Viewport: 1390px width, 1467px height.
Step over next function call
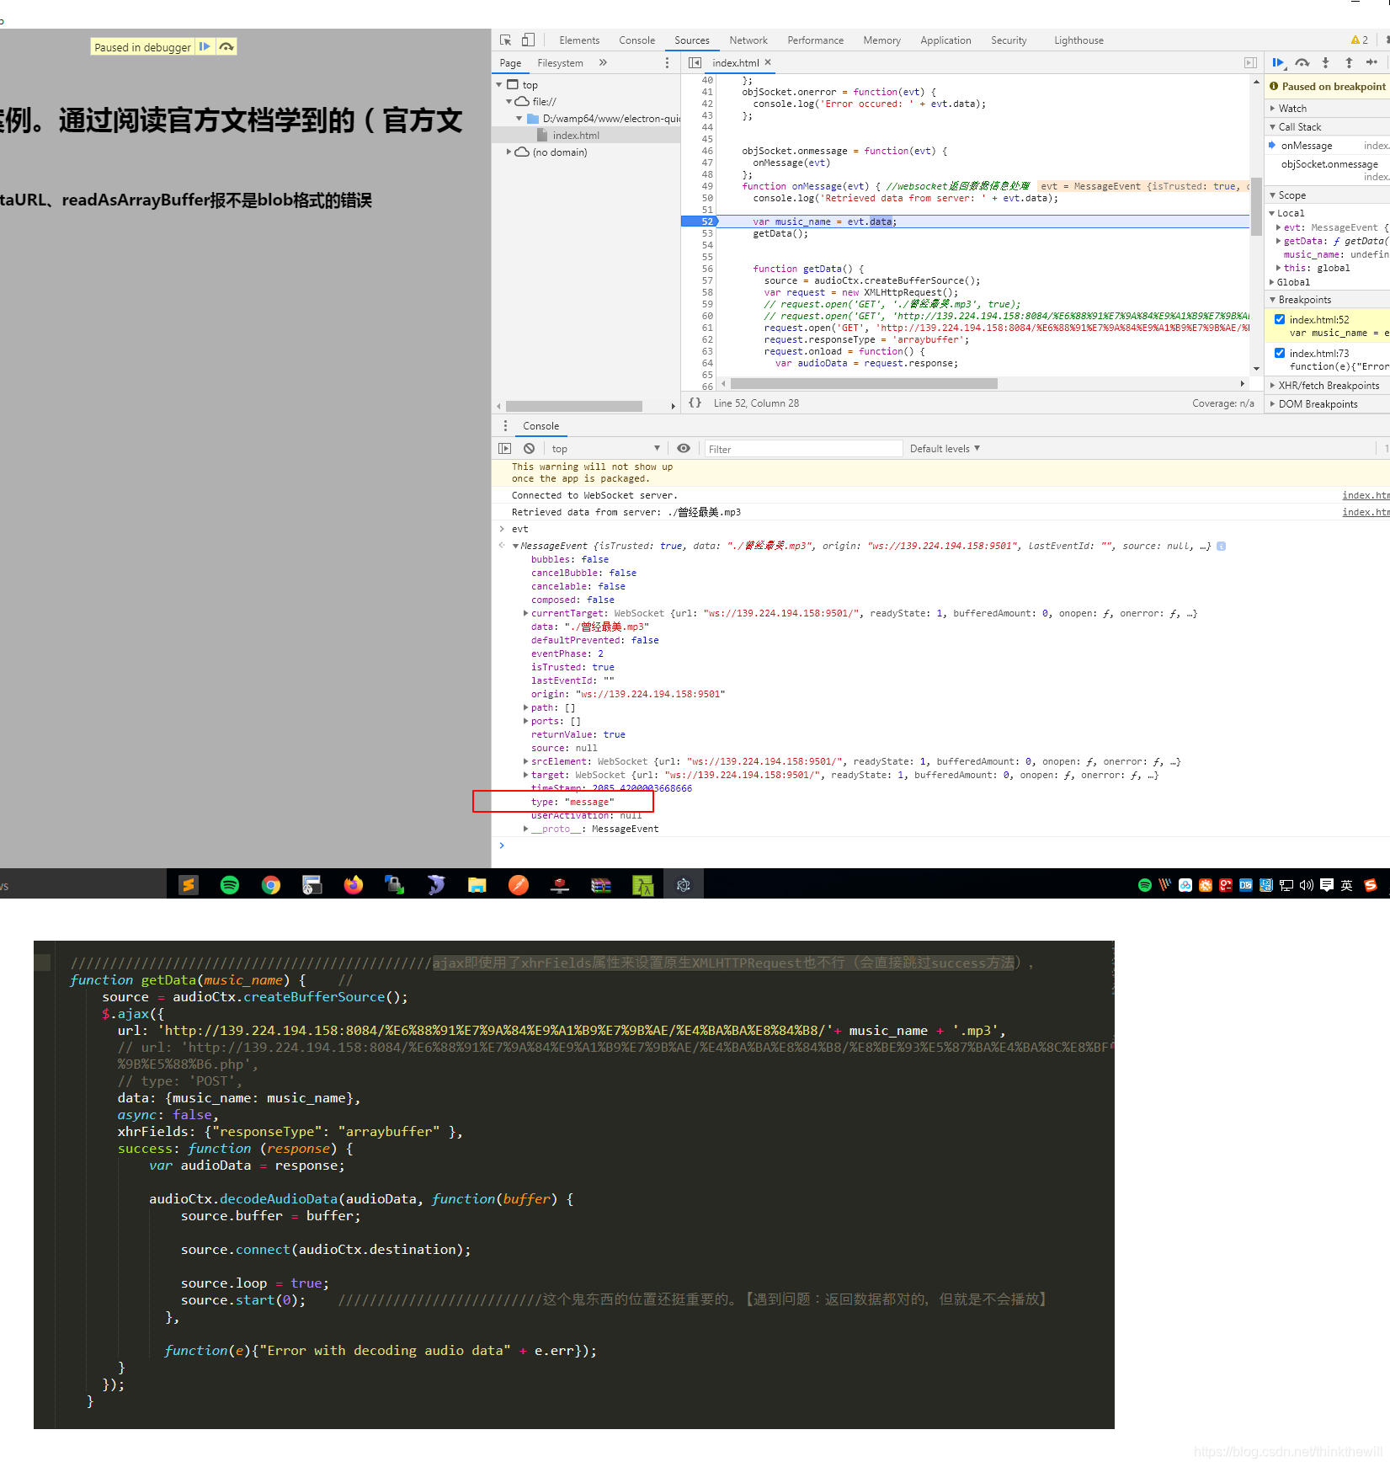pos(1302,62)
